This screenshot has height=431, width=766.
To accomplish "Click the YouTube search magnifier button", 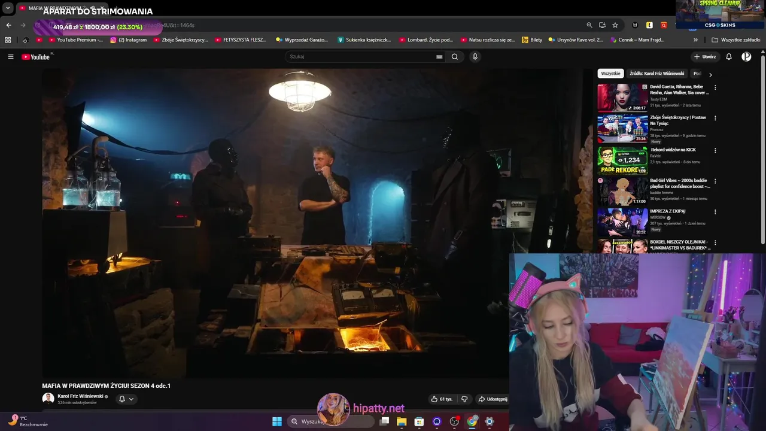I will tap(455, 57).
